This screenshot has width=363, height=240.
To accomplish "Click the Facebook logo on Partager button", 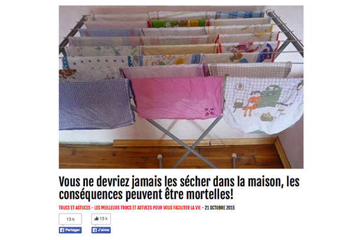I will [62, 230].
